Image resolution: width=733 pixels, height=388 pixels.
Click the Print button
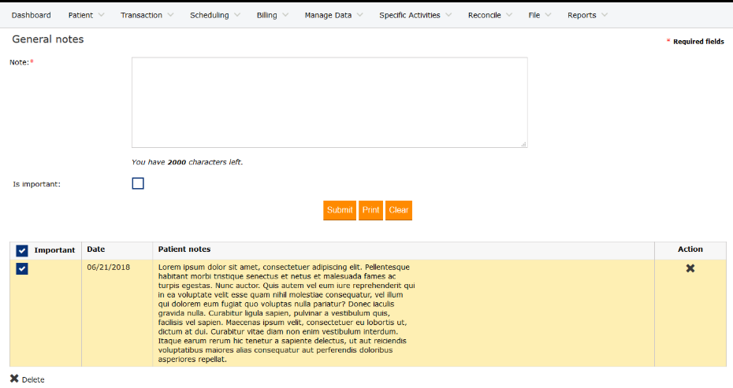pos(370,210)
